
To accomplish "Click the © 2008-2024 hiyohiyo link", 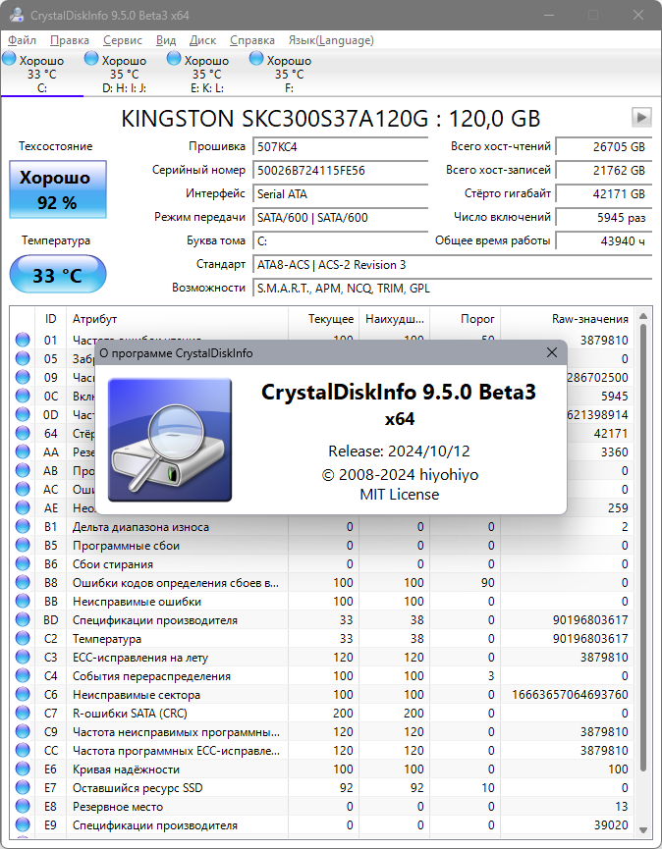I will 400,475.
